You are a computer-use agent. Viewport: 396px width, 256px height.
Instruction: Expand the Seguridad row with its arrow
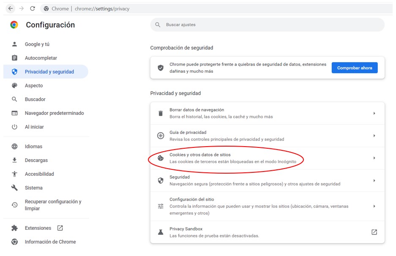tap(374, 180)
